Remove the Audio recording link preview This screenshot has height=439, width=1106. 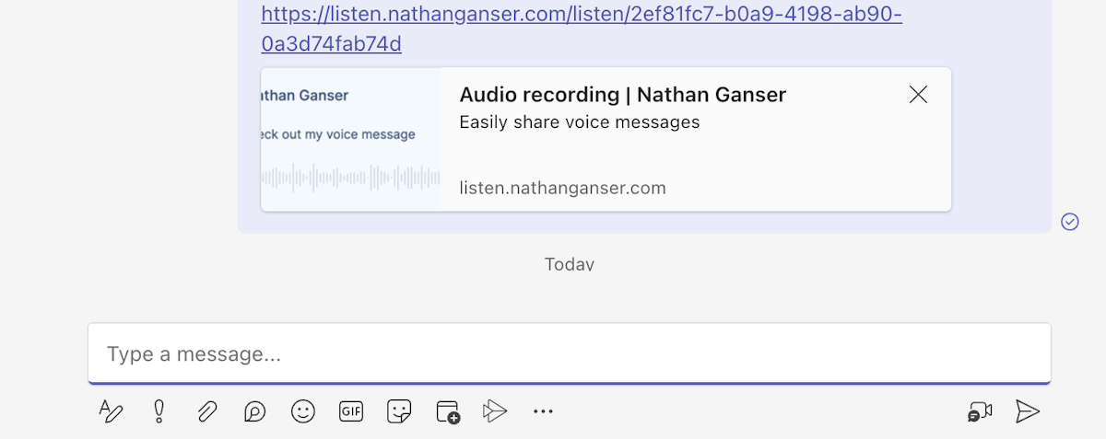918,95
